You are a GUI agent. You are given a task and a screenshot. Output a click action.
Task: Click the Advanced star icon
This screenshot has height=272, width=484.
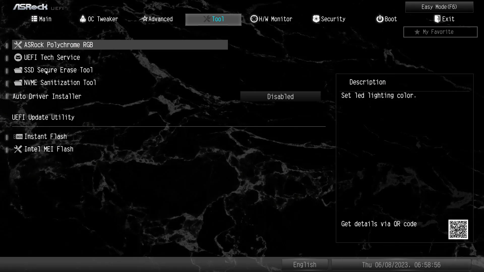[143, 19]
